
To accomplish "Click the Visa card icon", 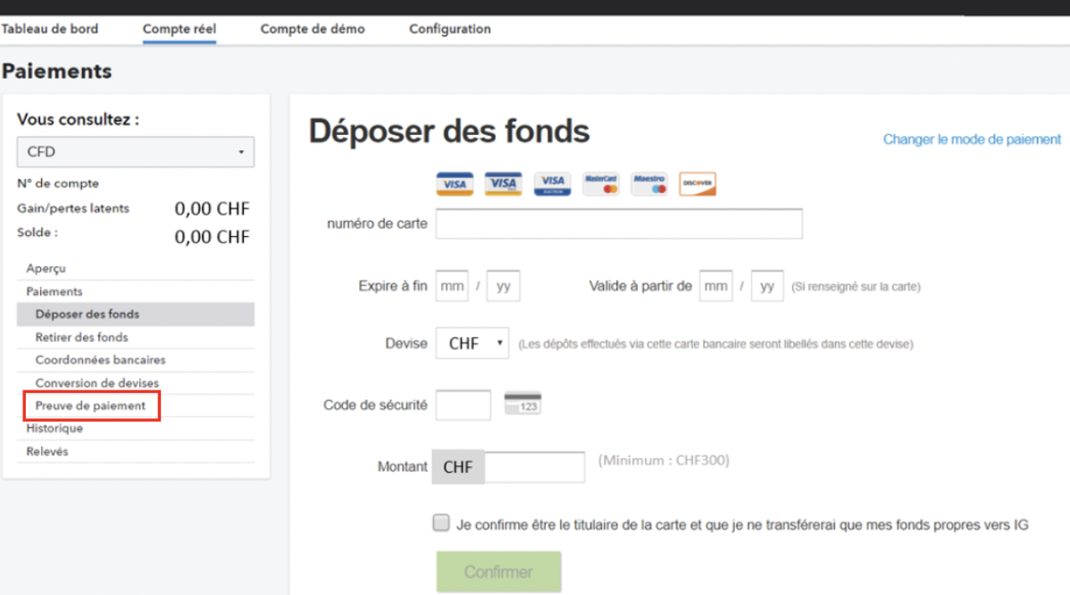I will point(454,183).
